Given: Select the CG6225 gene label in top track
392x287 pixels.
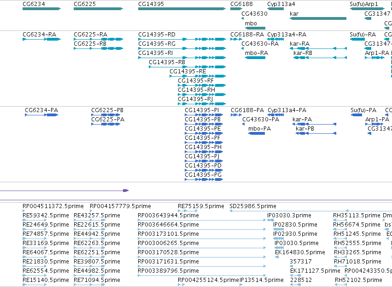Looking at the screenshot, I should point(85,4).
